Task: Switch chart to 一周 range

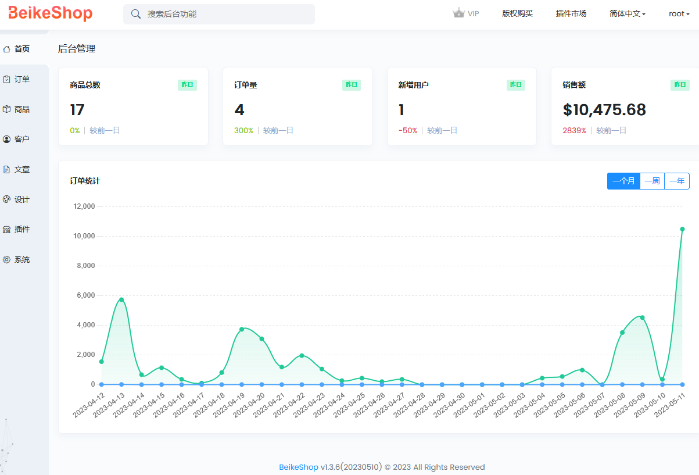Action: click(652, 181)
